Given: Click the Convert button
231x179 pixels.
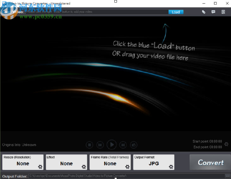Looking at the screenshot, I should (x=210, y=162).
